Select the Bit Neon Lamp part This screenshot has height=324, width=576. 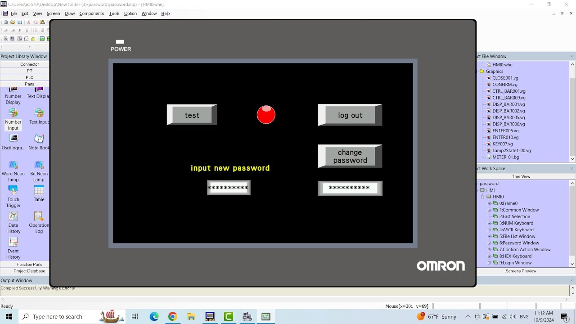pos(39,171)
